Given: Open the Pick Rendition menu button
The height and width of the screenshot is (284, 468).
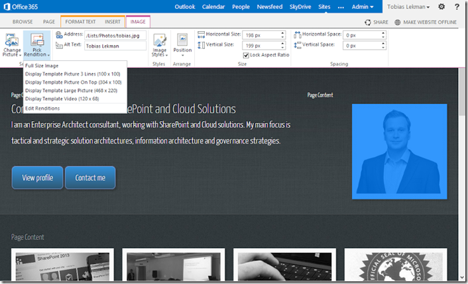Looking at the screenshot, I should tap(36, 45).
